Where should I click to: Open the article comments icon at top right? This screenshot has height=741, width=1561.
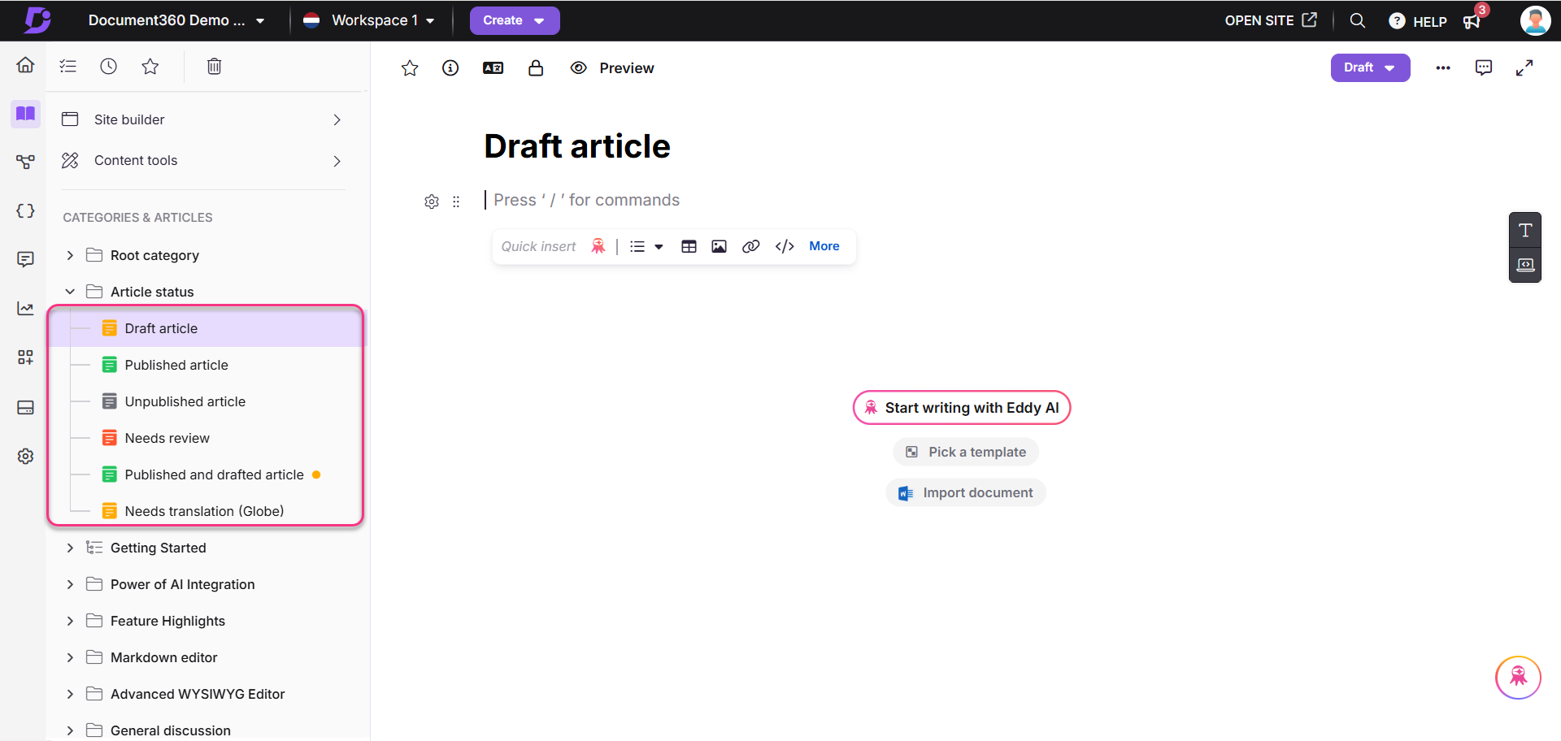point(1484,68)
